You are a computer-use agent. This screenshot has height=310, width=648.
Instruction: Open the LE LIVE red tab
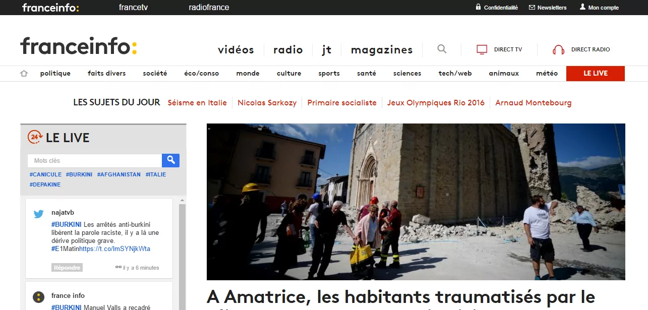(x=595, y=74)
